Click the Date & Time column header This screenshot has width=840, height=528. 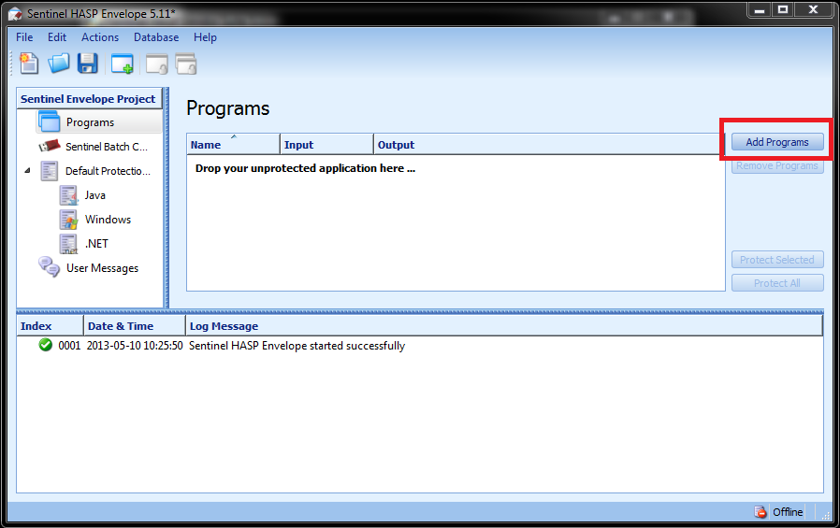pos(135,326)
